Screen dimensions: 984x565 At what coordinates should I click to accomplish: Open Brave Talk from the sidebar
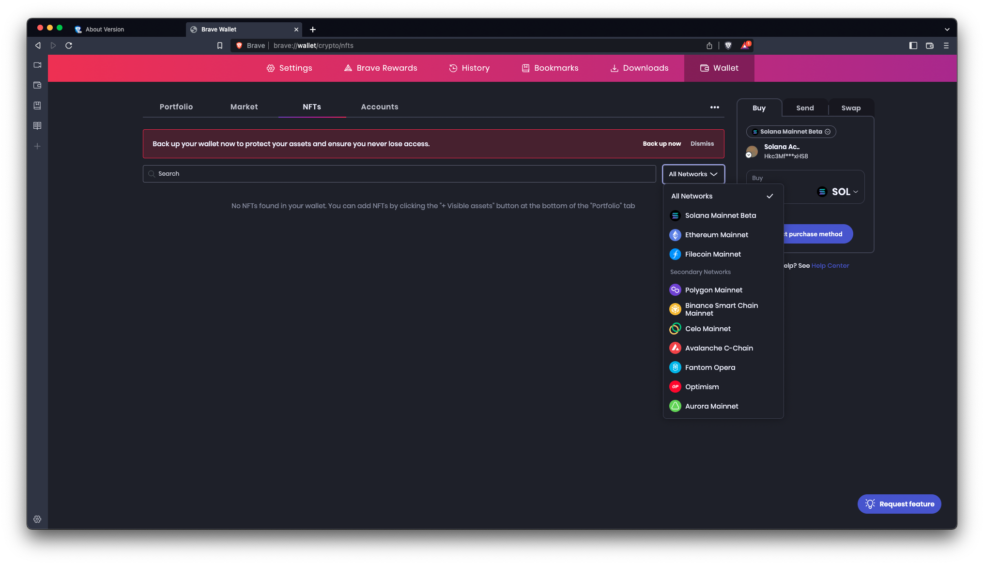pos(37,65)
